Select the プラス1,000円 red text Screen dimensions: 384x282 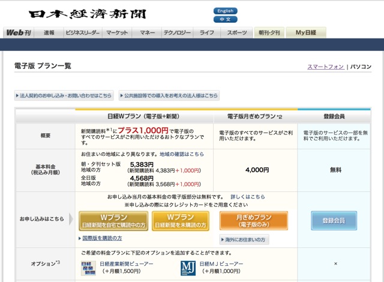143,130
